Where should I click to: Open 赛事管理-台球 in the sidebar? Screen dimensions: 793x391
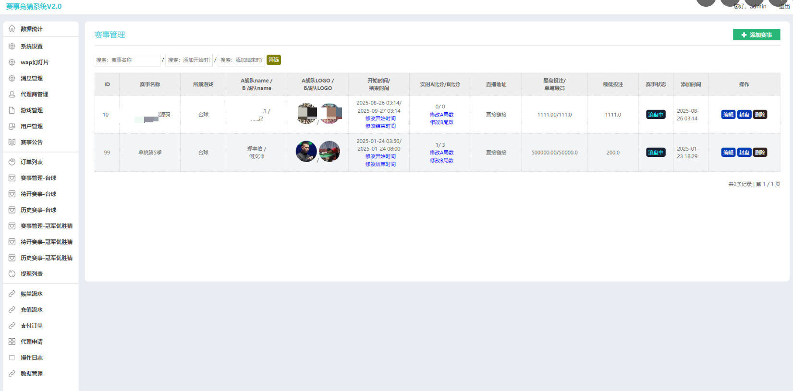click(38, 178)
